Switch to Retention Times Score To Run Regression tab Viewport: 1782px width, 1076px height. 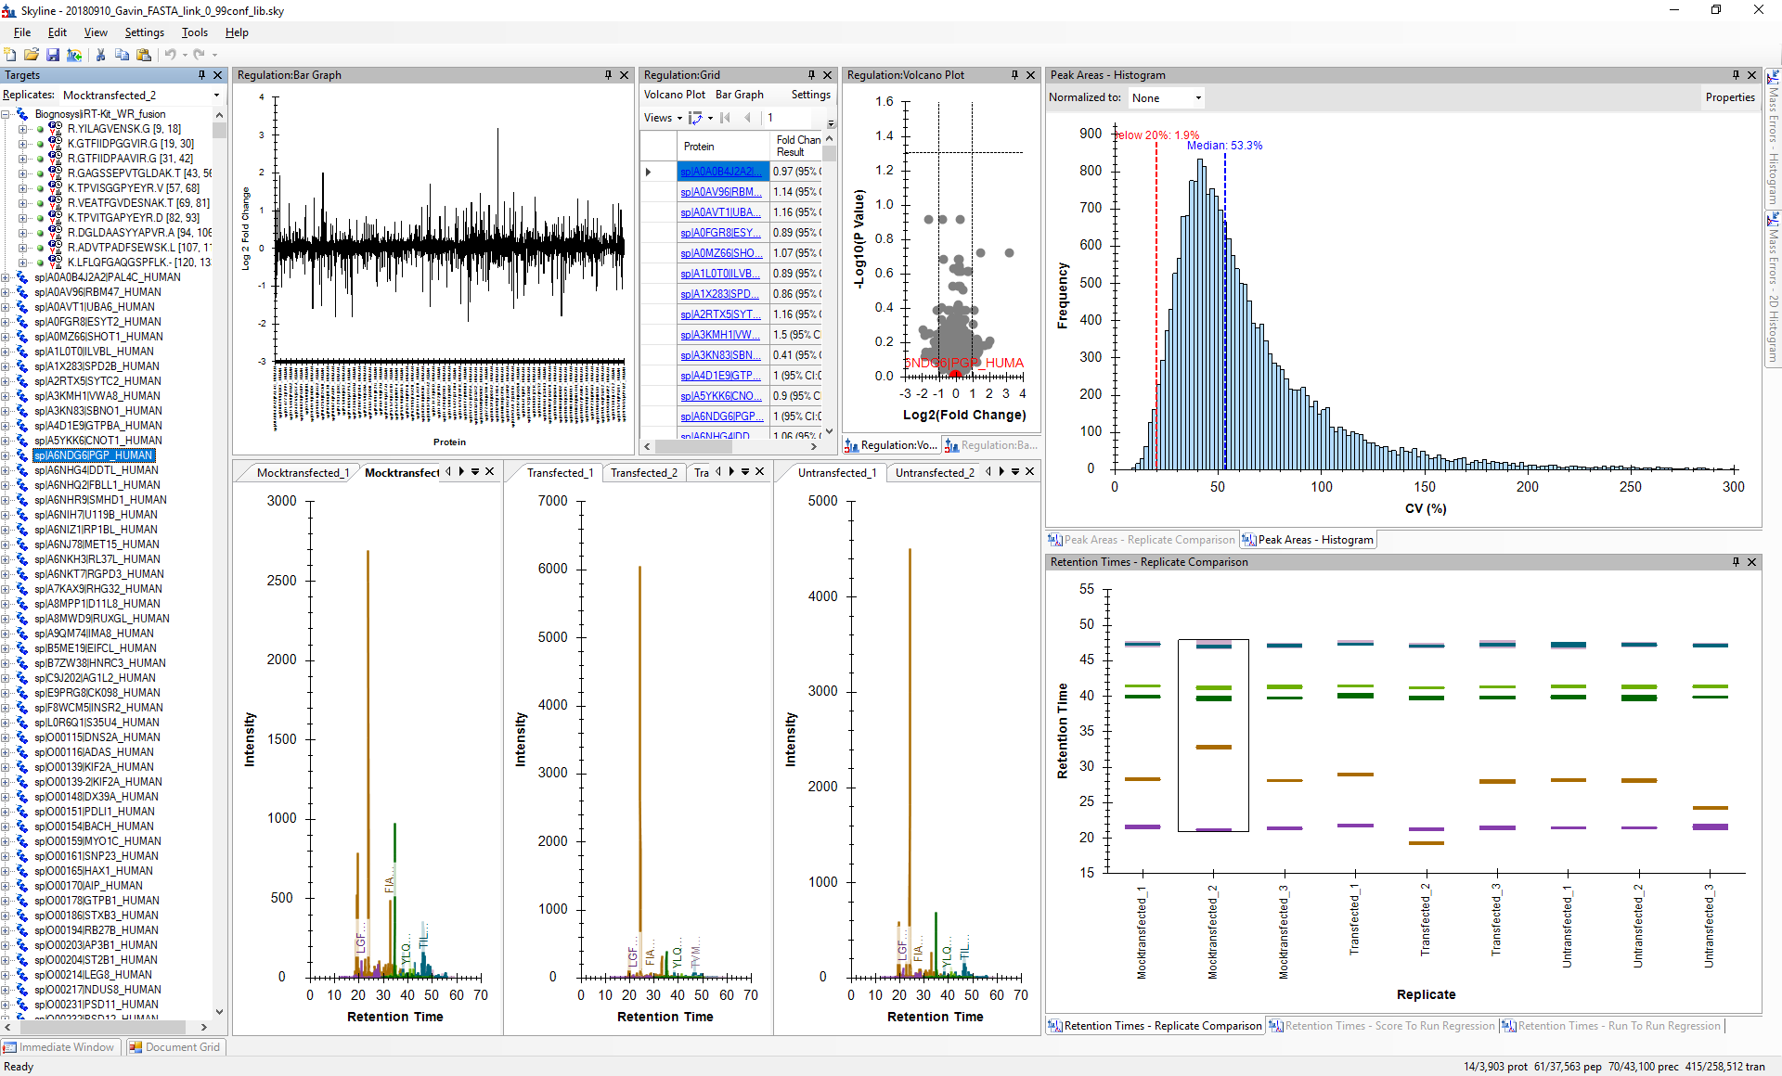pos(1383,1026)
